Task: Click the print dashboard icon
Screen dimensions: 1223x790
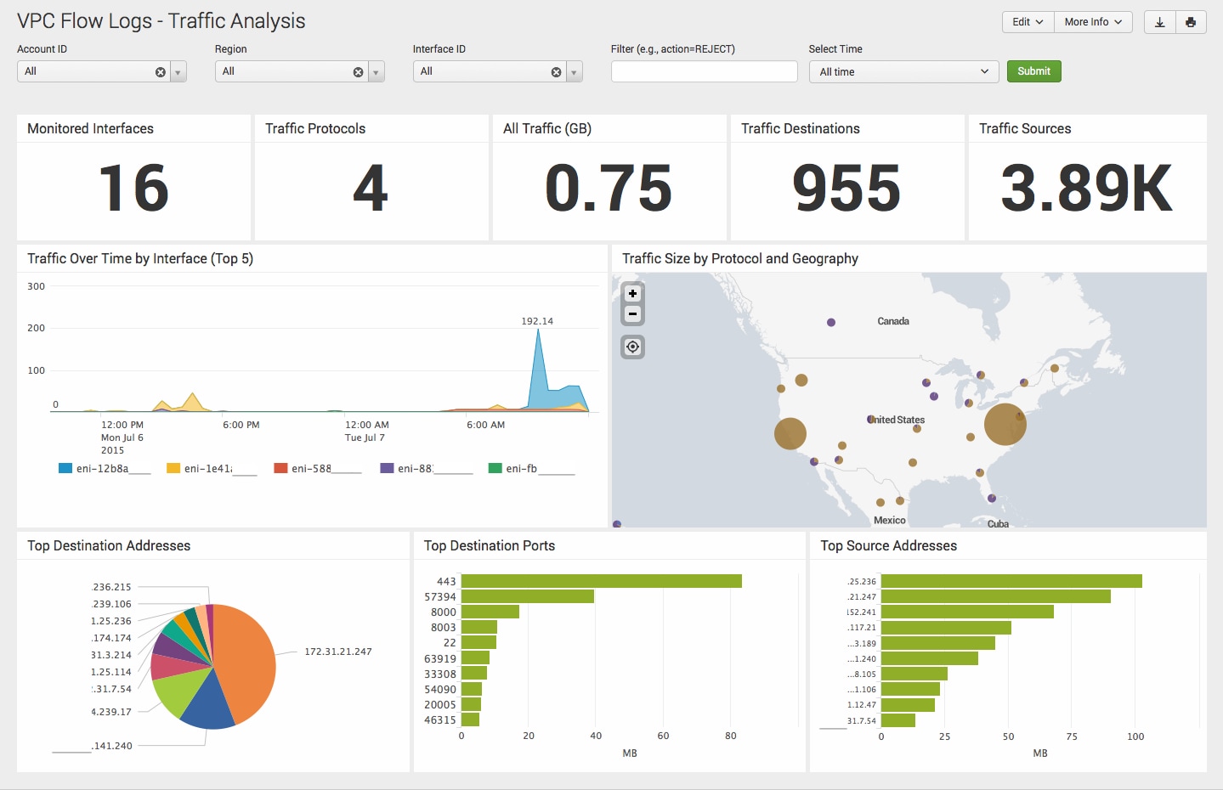Action: (x=1191, y=22)
